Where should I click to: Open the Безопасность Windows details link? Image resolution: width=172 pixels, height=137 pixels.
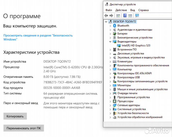[x=38, y=37]
